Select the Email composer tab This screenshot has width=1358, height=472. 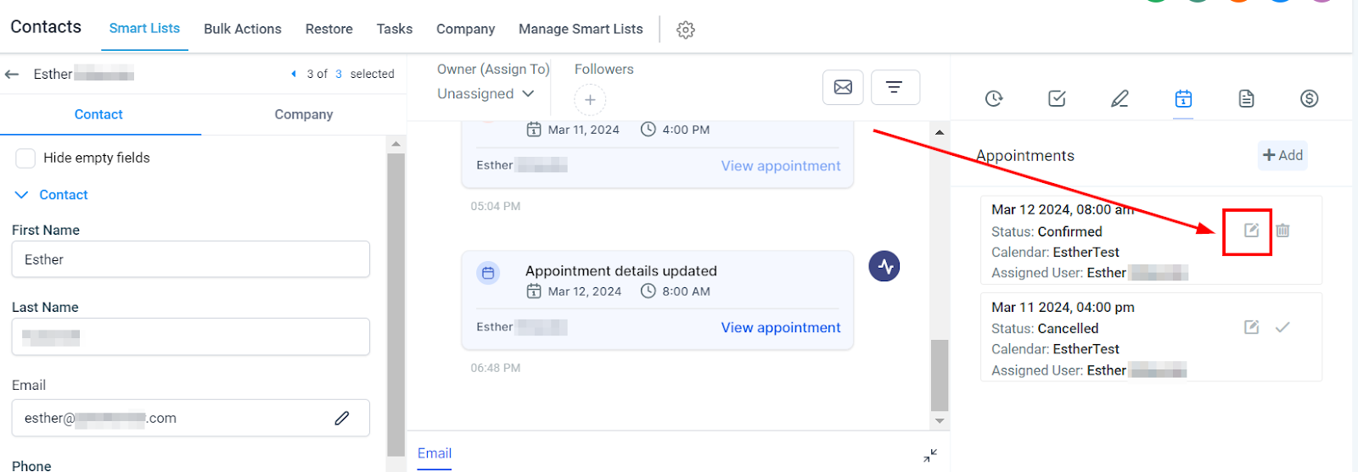tap(435, 453)
